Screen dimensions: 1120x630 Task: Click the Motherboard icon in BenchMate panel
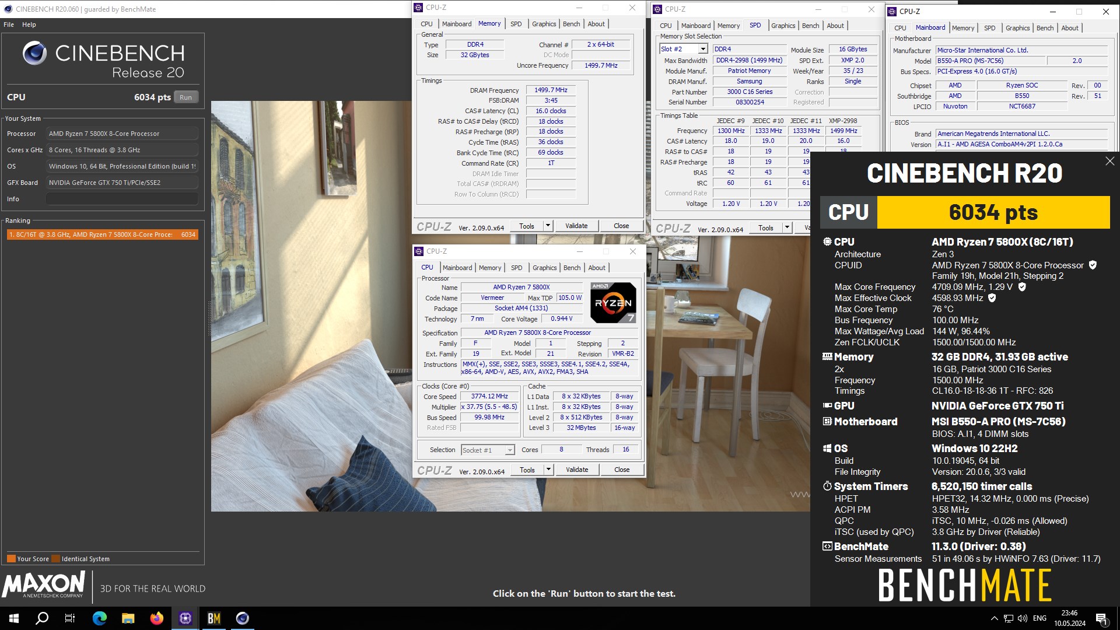827,421
